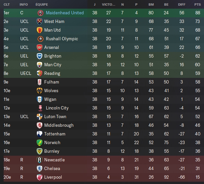
Task: Click the Maidenhead United club crest
Action: pyautogui.click(x=41, y=13)
